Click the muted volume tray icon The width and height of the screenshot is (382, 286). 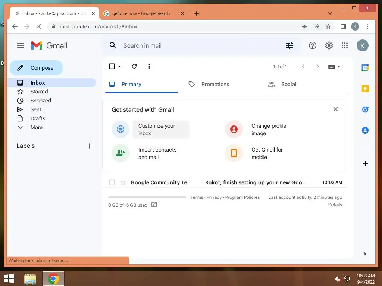[x=338, y=279]
